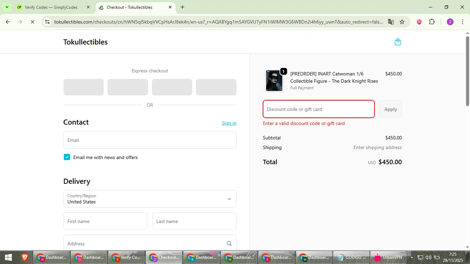Uncheck Email me with news and offers
The image size is (470, 264).
pos(67,157)
